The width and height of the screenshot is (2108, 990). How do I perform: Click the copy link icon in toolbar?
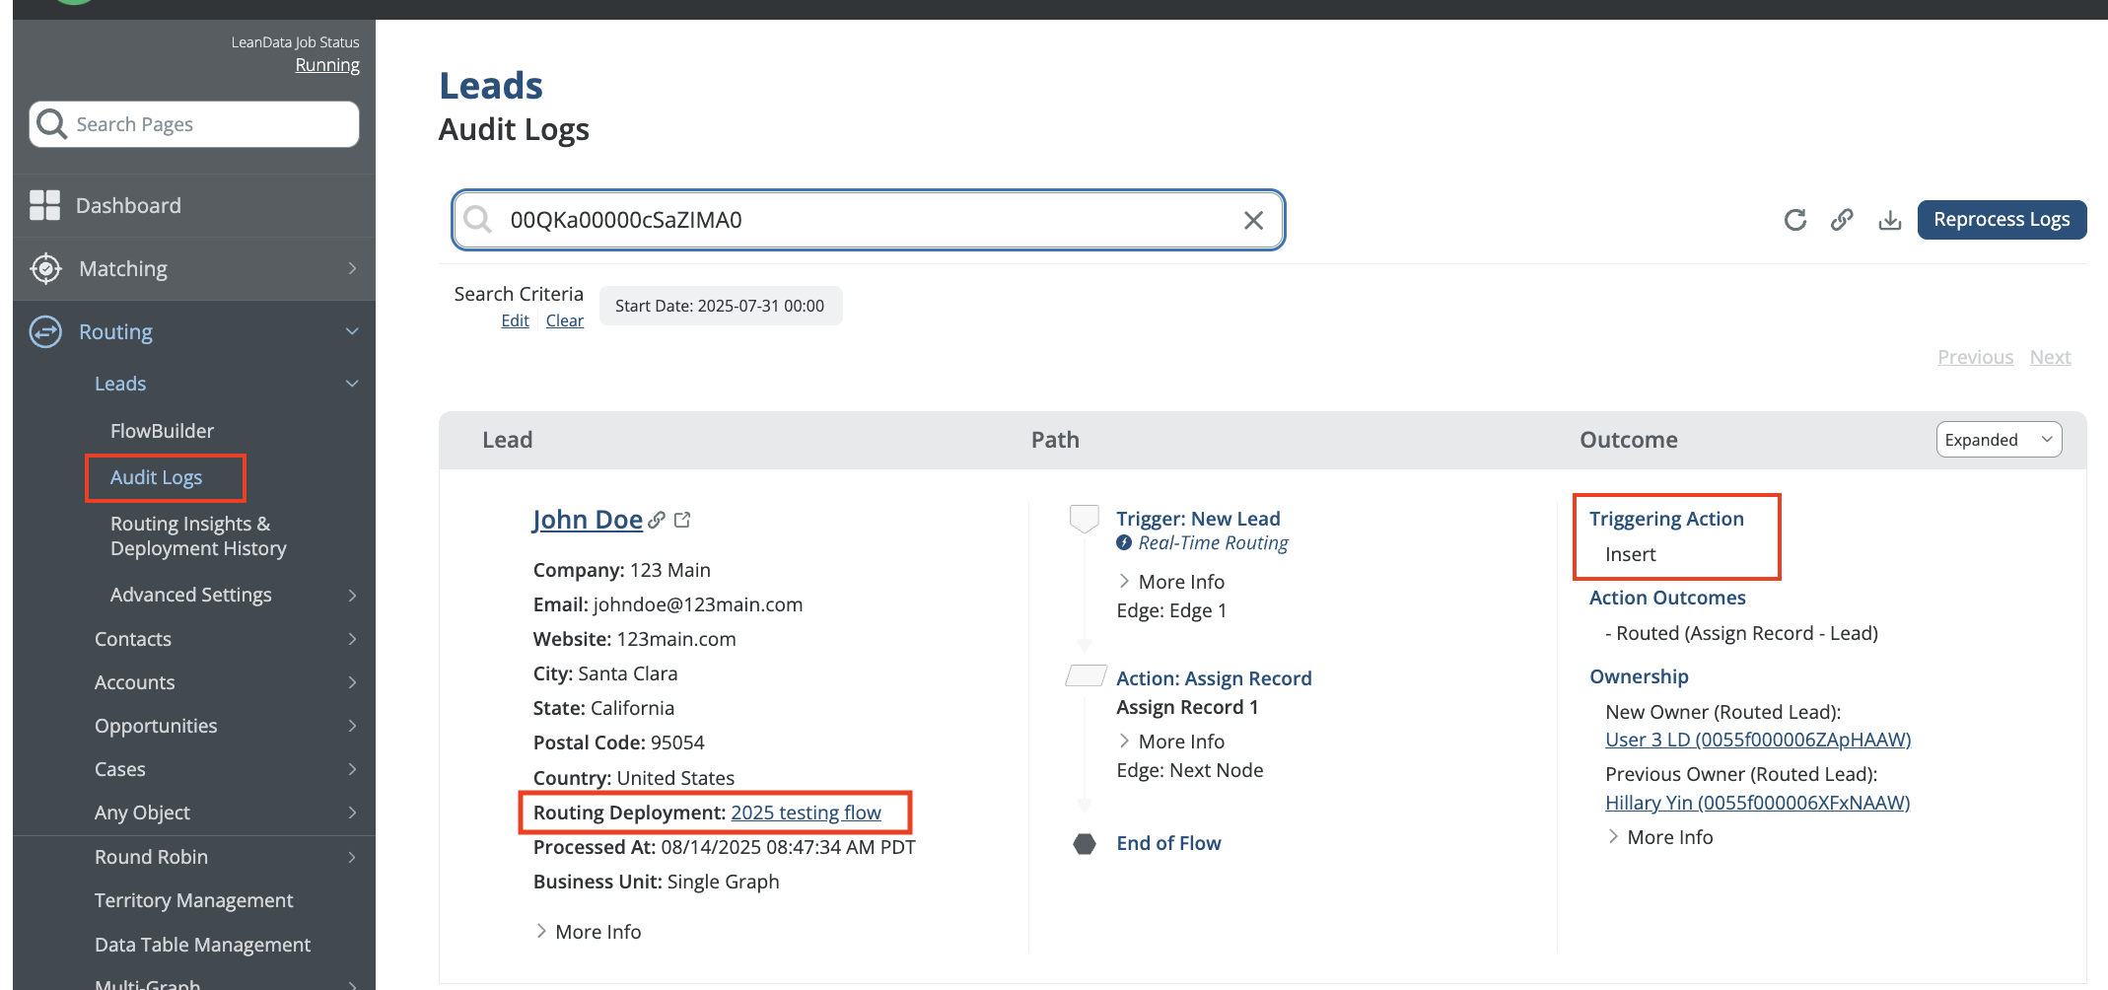1842,220
